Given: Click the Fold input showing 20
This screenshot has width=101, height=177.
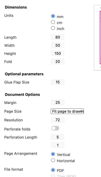Looking at the screenshot, I should point(58,61).
